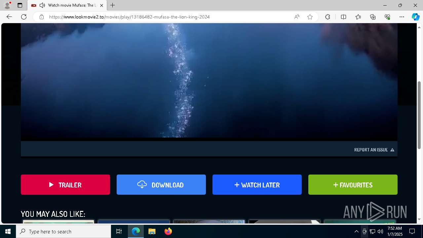Open the volume control tray icon
This screenshot has width=423, height=238.
[380, 231]
